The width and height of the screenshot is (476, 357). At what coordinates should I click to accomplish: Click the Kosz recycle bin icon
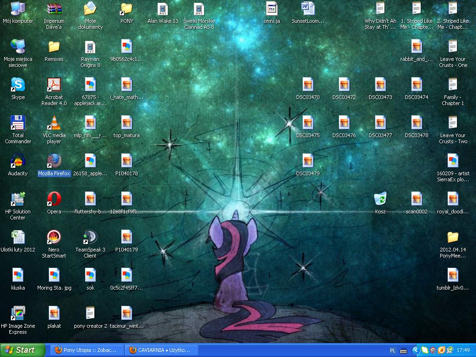tap(380, 199)
